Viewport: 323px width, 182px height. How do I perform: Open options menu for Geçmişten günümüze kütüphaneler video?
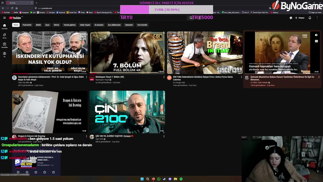[87, 77]
